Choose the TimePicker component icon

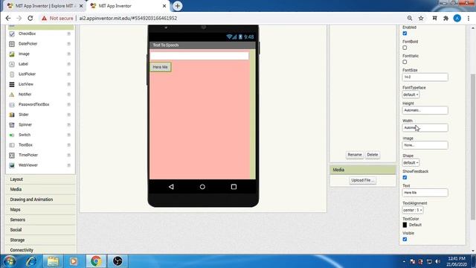pos(12,156)
